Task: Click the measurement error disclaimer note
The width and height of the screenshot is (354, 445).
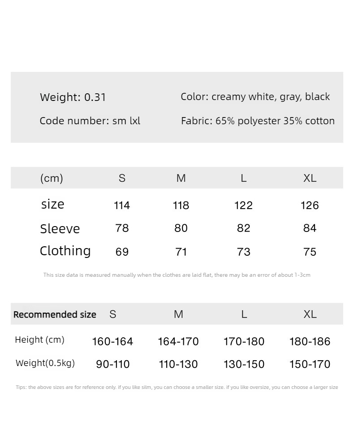Action: (177, 275)
